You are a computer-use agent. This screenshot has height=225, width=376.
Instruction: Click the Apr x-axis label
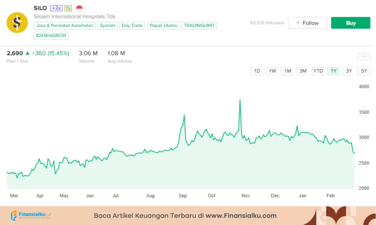(40, 196)
